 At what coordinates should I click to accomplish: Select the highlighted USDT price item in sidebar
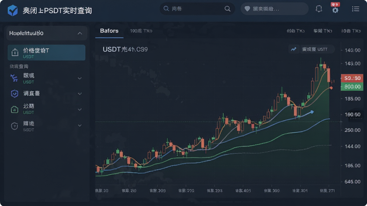click(x=46, y=53)
